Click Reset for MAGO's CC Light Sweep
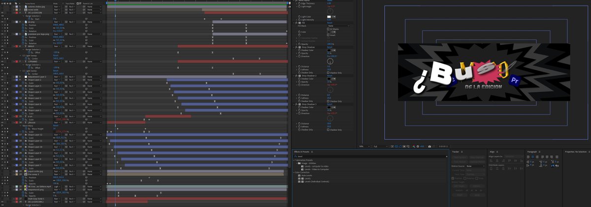Viewport: 591px width, 207px height. 55,56
